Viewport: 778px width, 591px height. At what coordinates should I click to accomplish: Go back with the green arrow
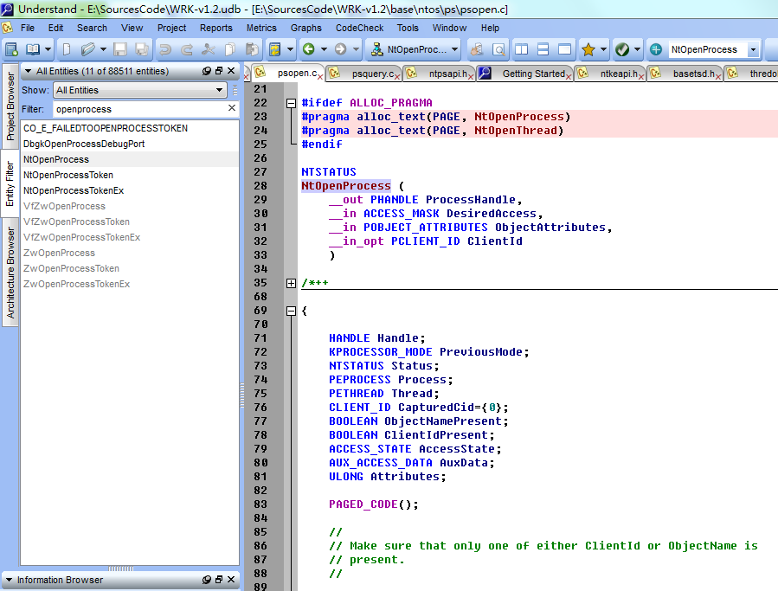click(x=309, y=49)
